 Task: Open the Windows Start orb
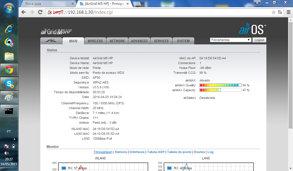9,8
